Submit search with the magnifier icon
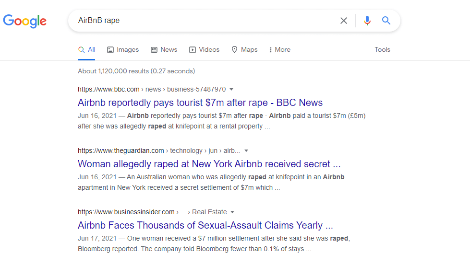The image size is (470, 266). tap(386, 20)
